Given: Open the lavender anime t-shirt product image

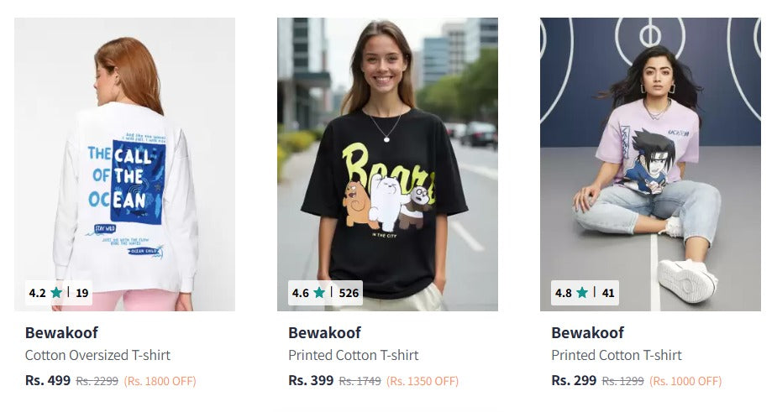Looking at the screenshot, I should [650, 164].
